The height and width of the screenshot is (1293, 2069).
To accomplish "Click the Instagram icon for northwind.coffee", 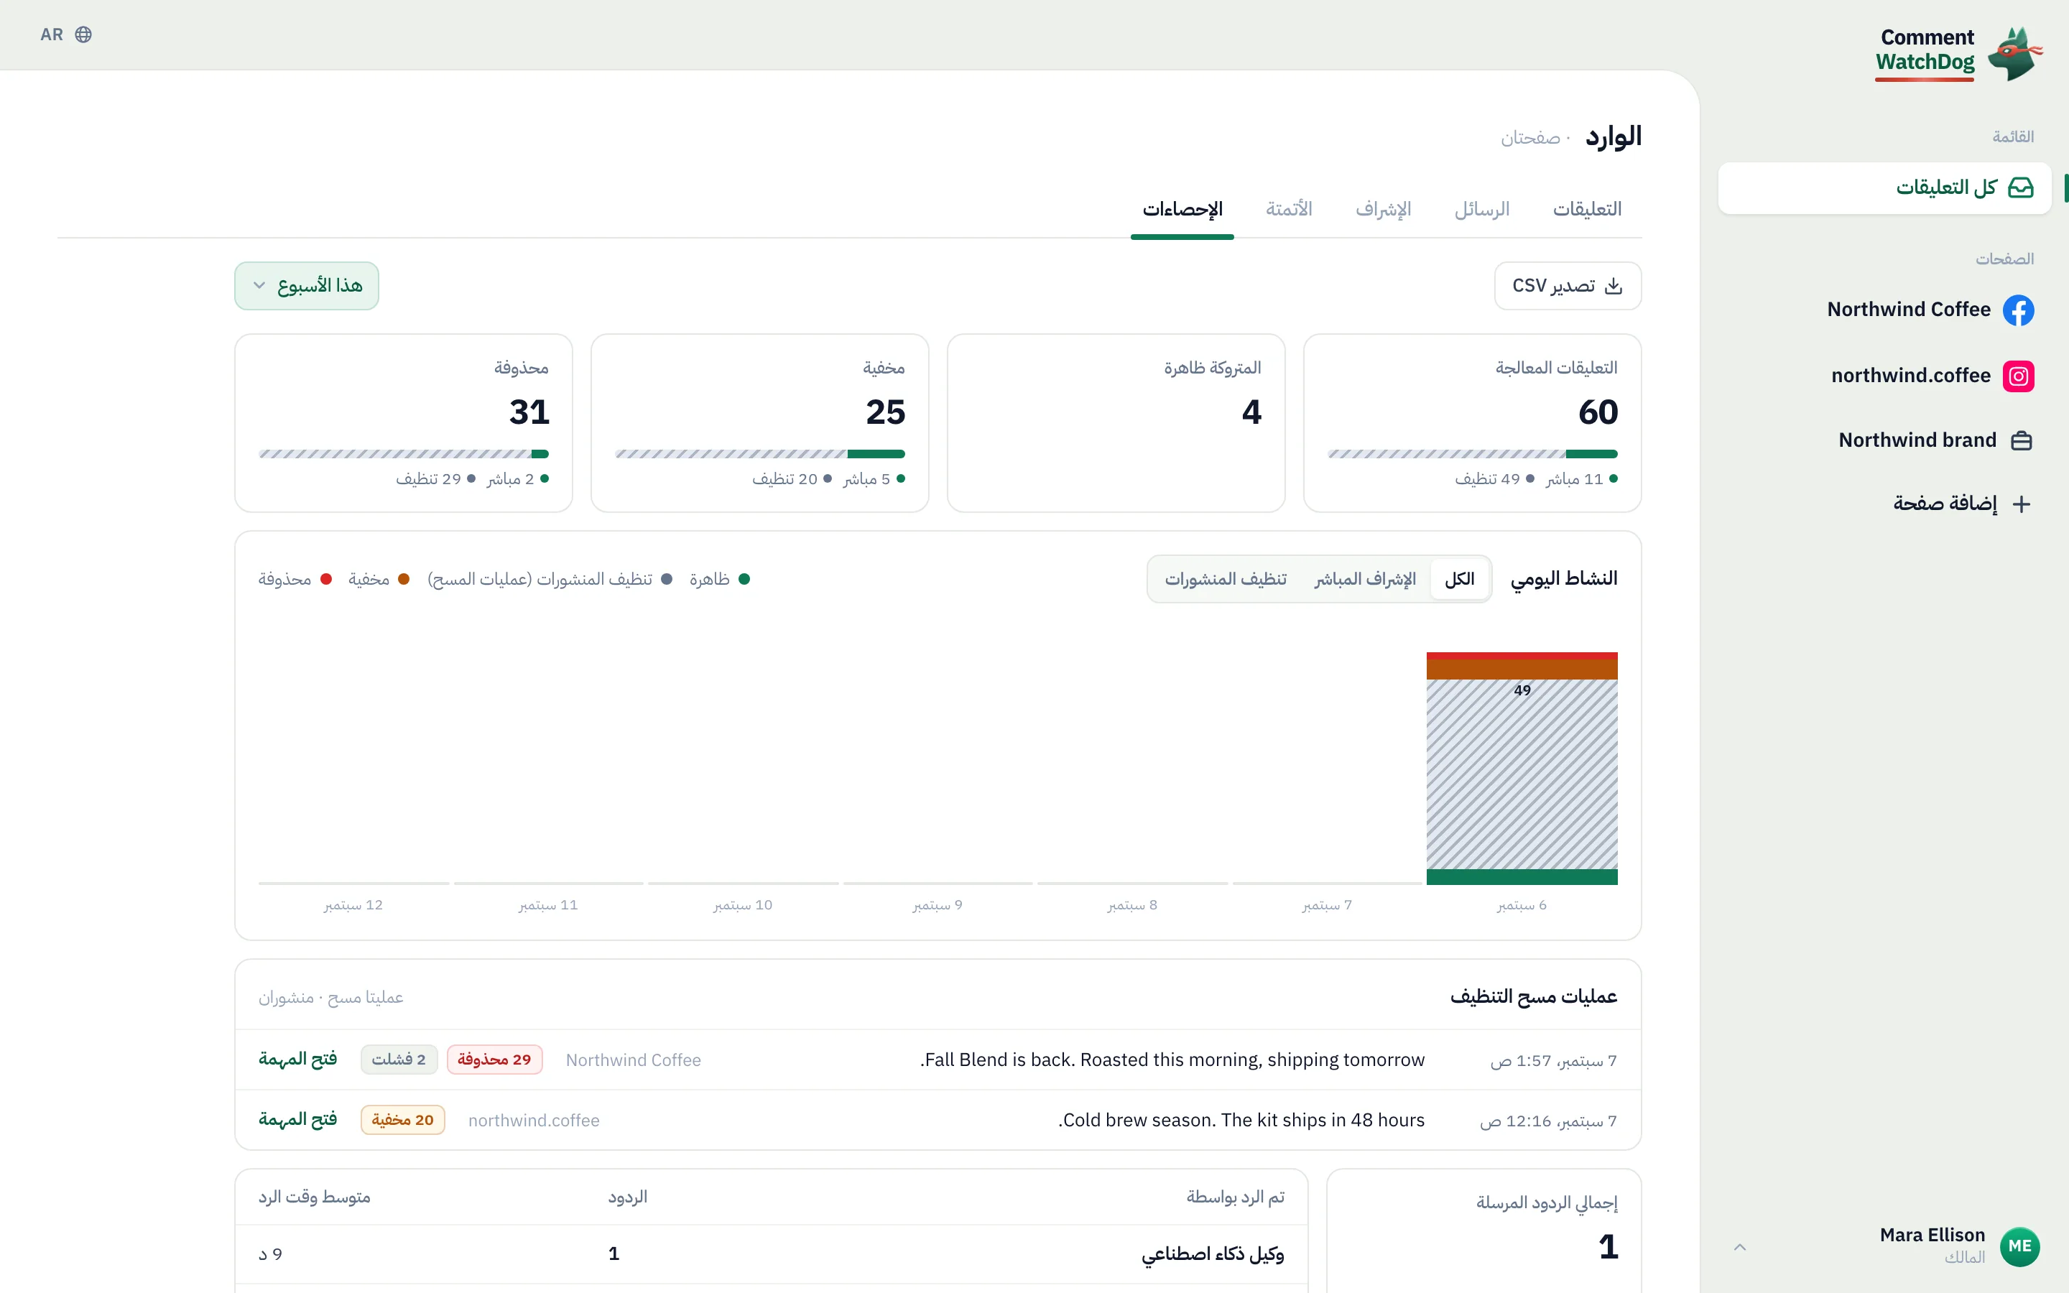I will point(2018,376).
